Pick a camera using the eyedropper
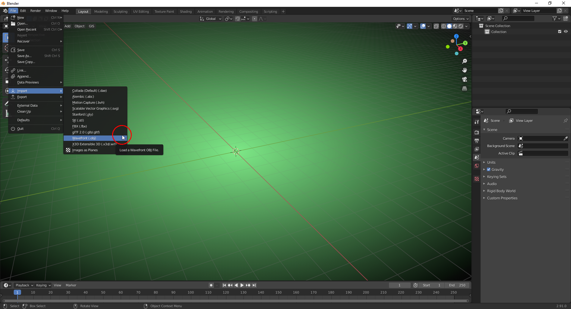 566,138
